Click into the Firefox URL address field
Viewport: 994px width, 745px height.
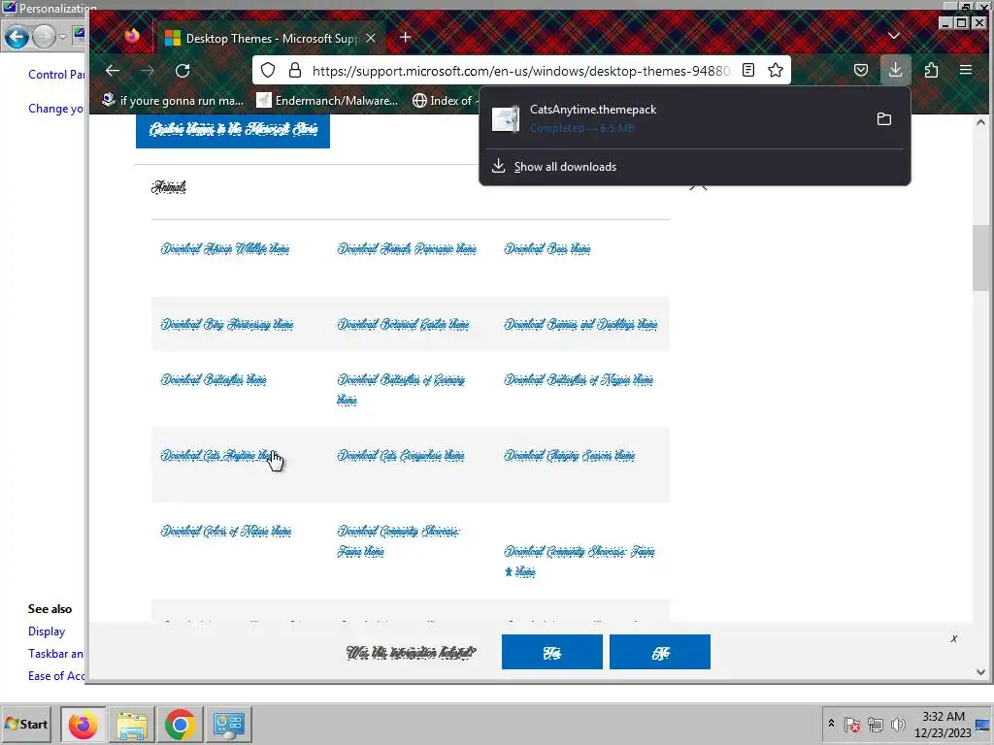click(520, 70)
